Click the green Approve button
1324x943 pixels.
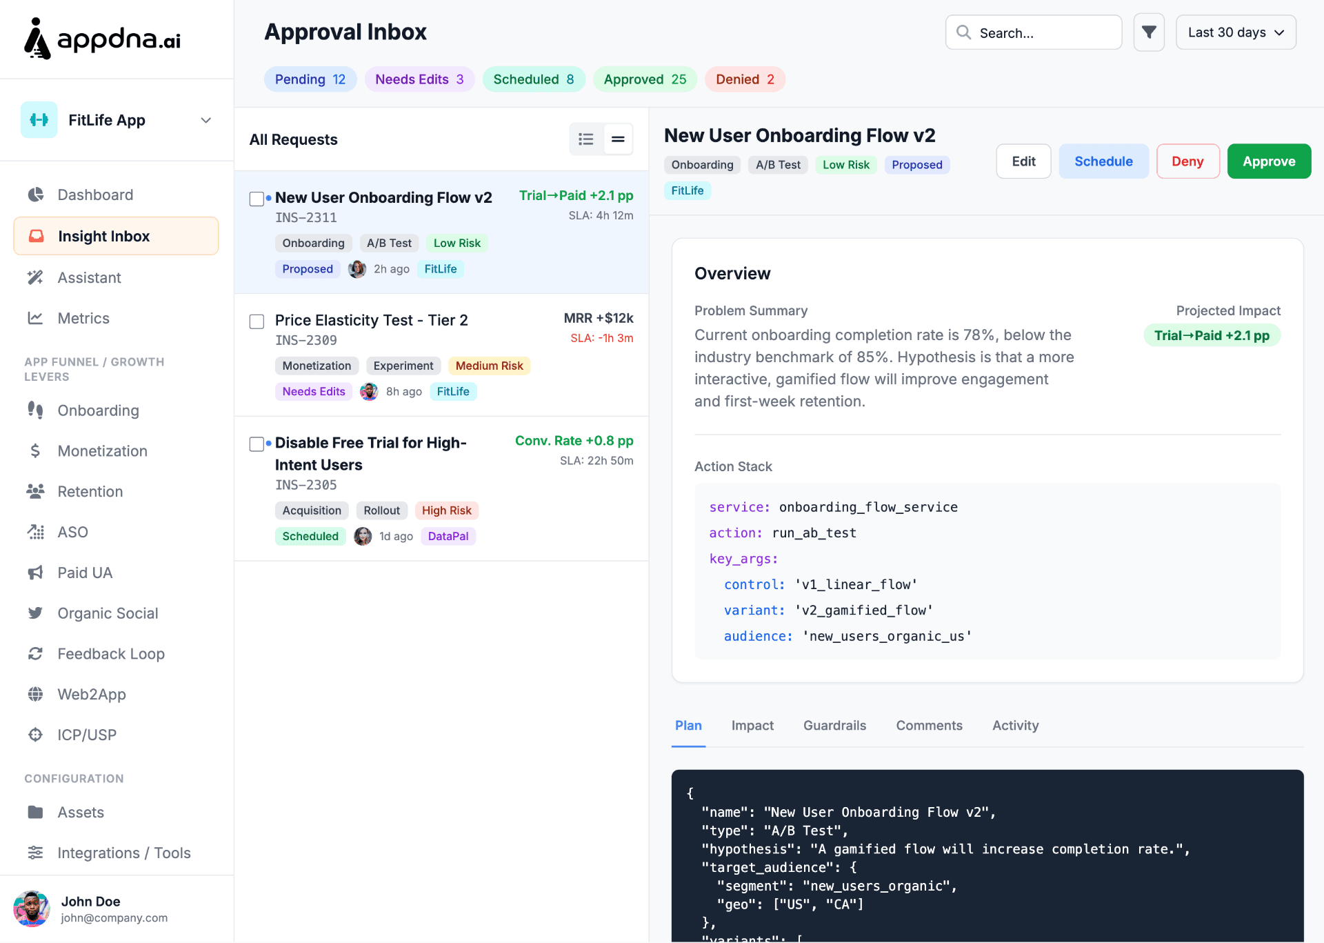click(x=1268, y=161)
